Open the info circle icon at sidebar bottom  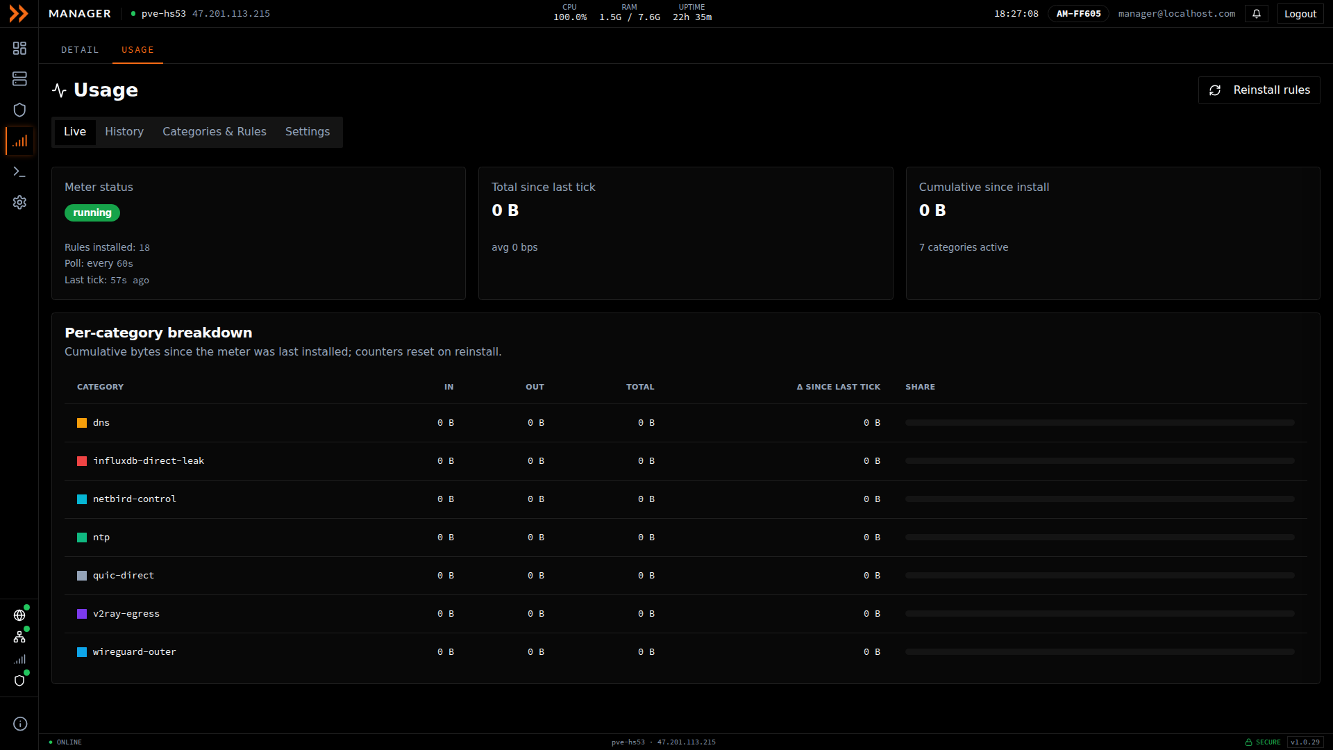coord(20,724)
